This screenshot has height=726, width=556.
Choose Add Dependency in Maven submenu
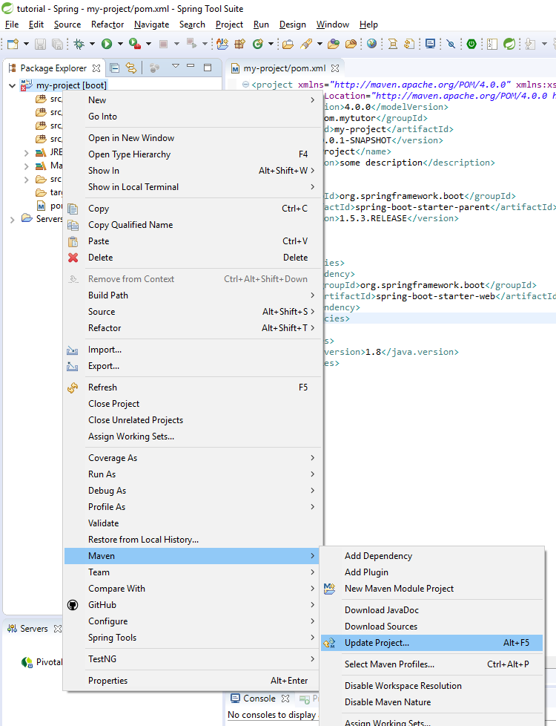tap(431, 555)
